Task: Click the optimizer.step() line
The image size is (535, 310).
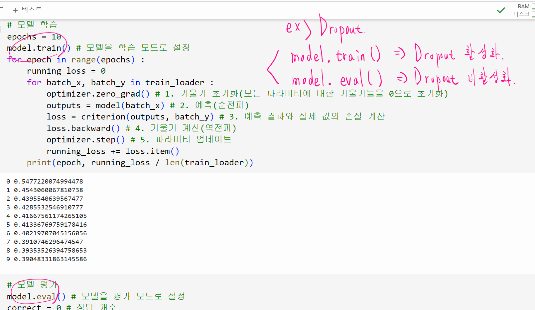Action: 85,140
